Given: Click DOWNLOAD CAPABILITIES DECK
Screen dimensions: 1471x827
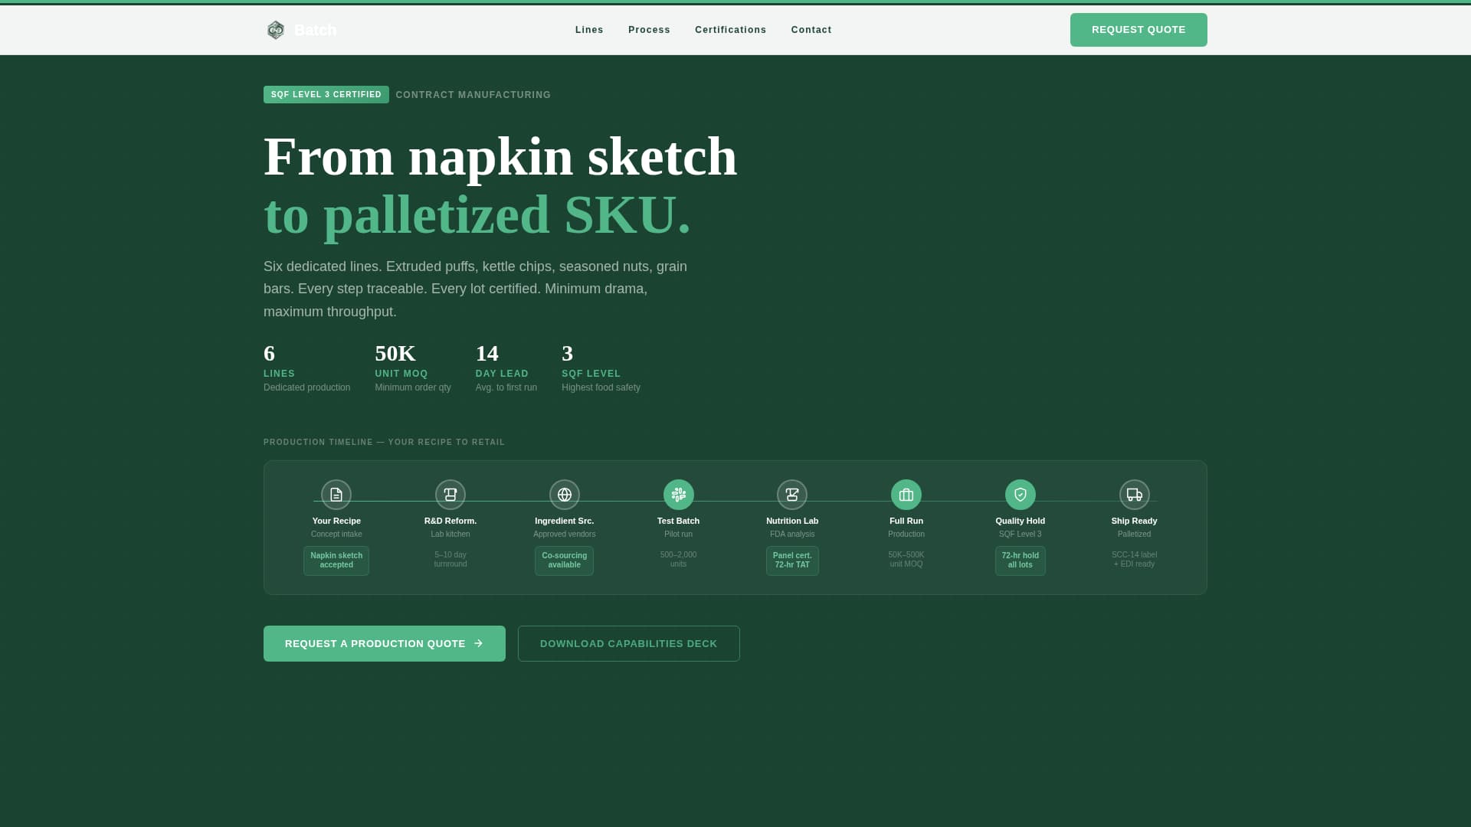Looking at the screenshot, I should click(x=628, y=643).
